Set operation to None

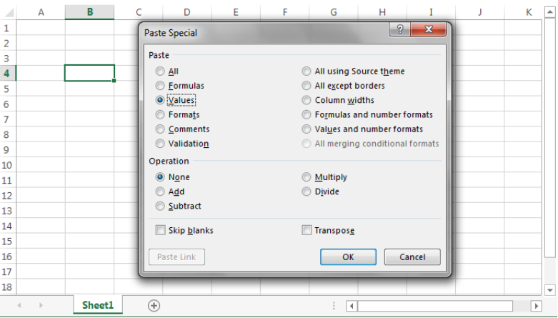click(x=160, y=177)
